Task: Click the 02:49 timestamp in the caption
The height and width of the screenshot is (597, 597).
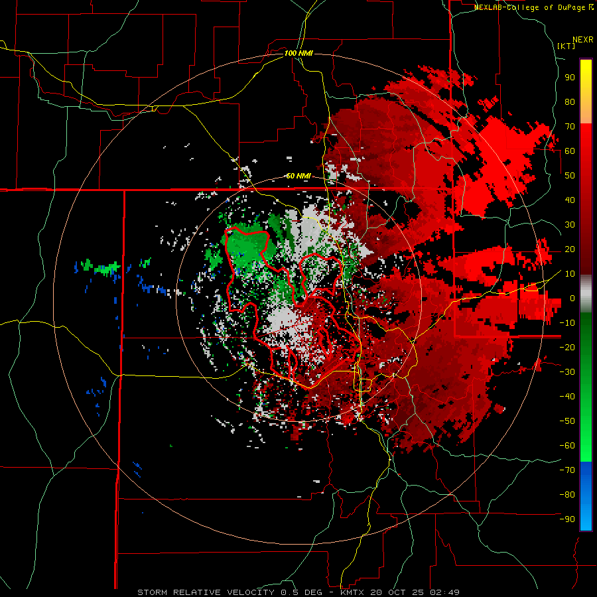Action: (x=444, y=592)
